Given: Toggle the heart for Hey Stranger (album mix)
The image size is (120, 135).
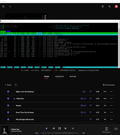Looking at the screenshot, I should coord(90,119).
